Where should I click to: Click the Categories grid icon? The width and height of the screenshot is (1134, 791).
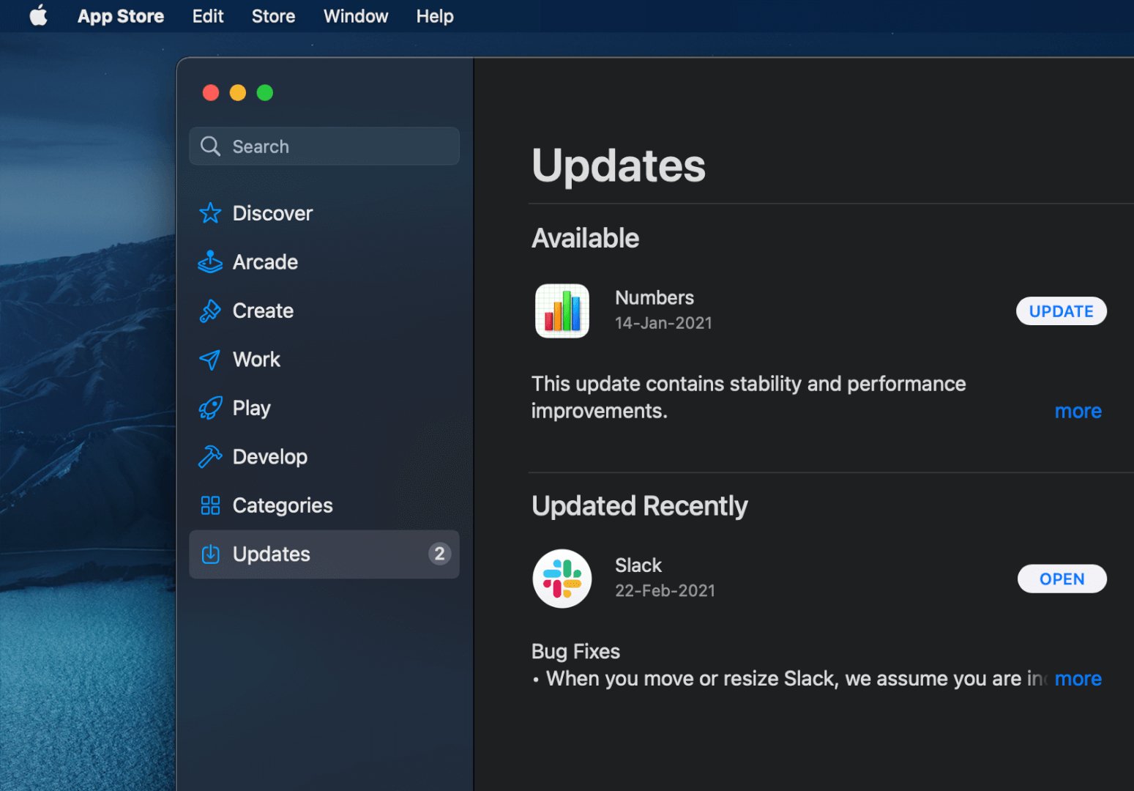point(210,505)
